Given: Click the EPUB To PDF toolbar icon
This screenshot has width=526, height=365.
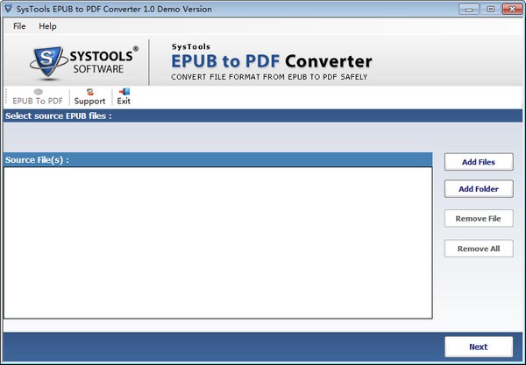Looking at the screenshot, I should pyautogui.click(x=38, y=97).
